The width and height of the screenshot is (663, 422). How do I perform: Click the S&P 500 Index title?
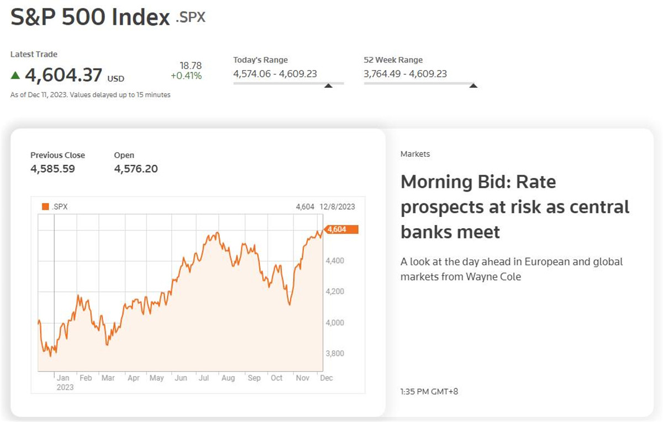pyautogui.click(x=90, y=17)
